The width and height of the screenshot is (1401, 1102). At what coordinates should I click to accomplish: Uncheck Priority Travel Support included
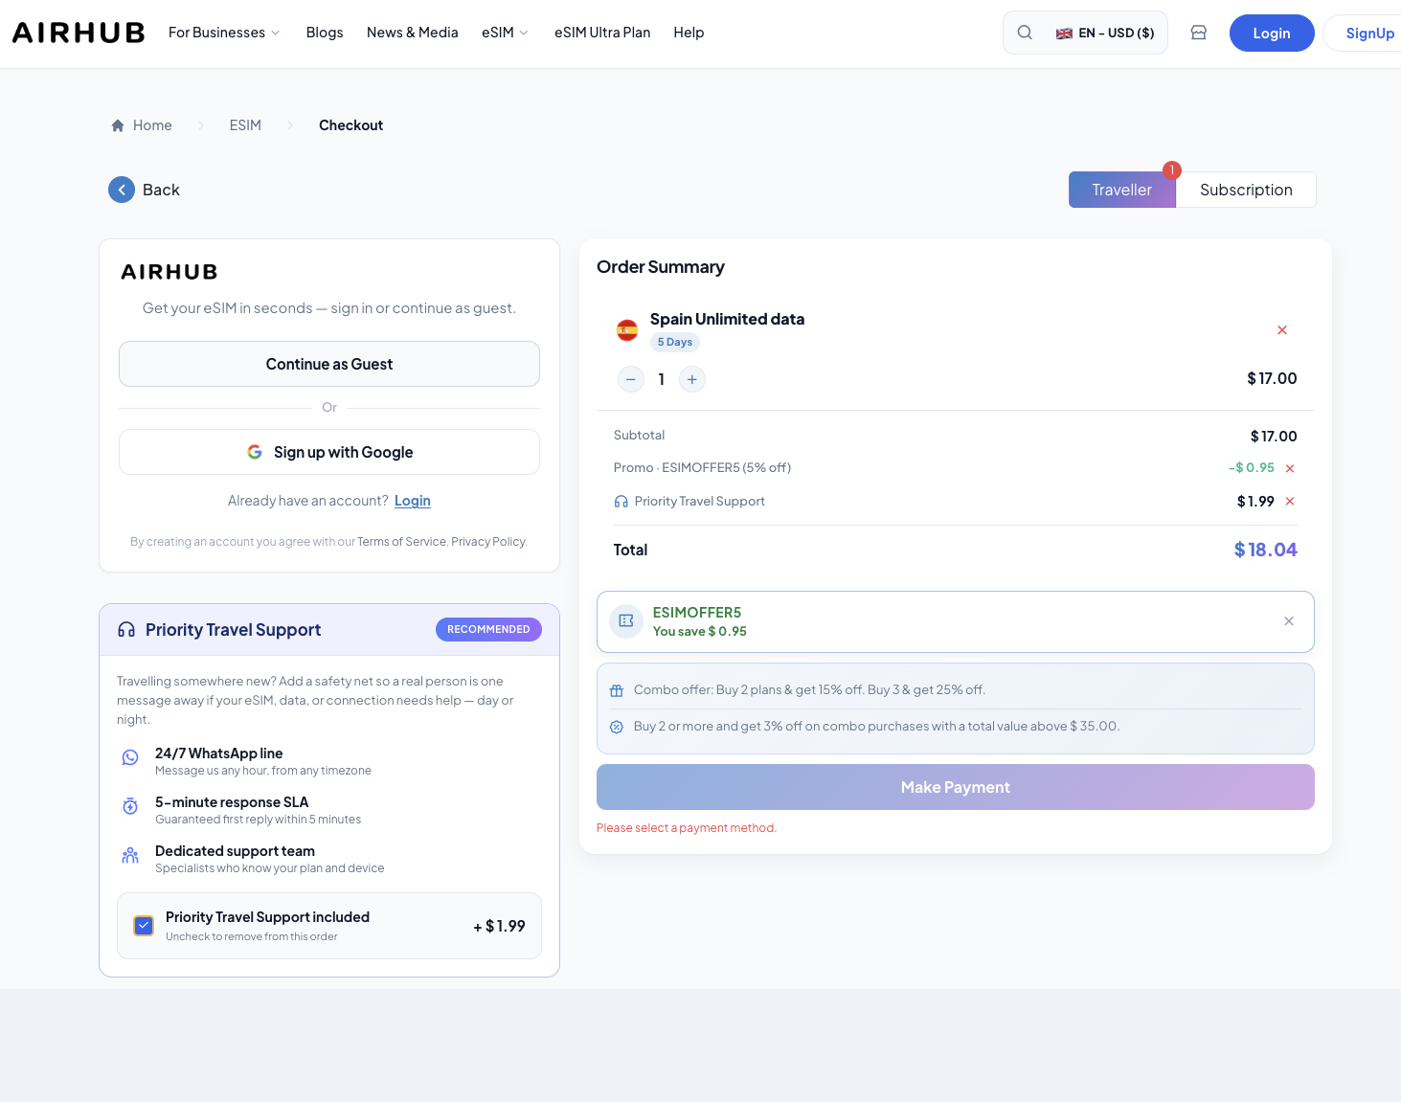[x=144, y=925]
